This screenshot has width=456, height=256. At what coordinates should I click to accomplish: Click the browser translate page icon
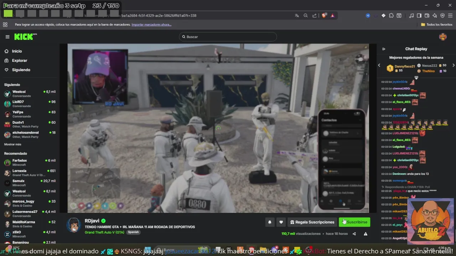click(x=297, y=16)
